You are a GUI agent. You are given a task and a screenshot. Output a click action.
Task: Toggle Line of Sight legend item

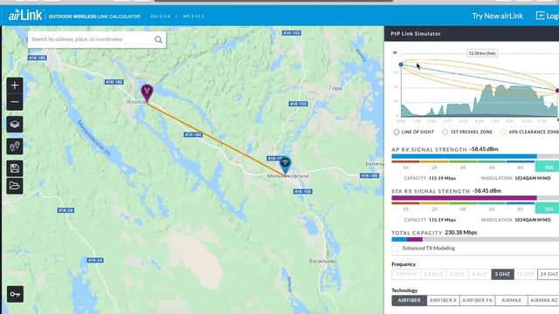coord(413,132)
